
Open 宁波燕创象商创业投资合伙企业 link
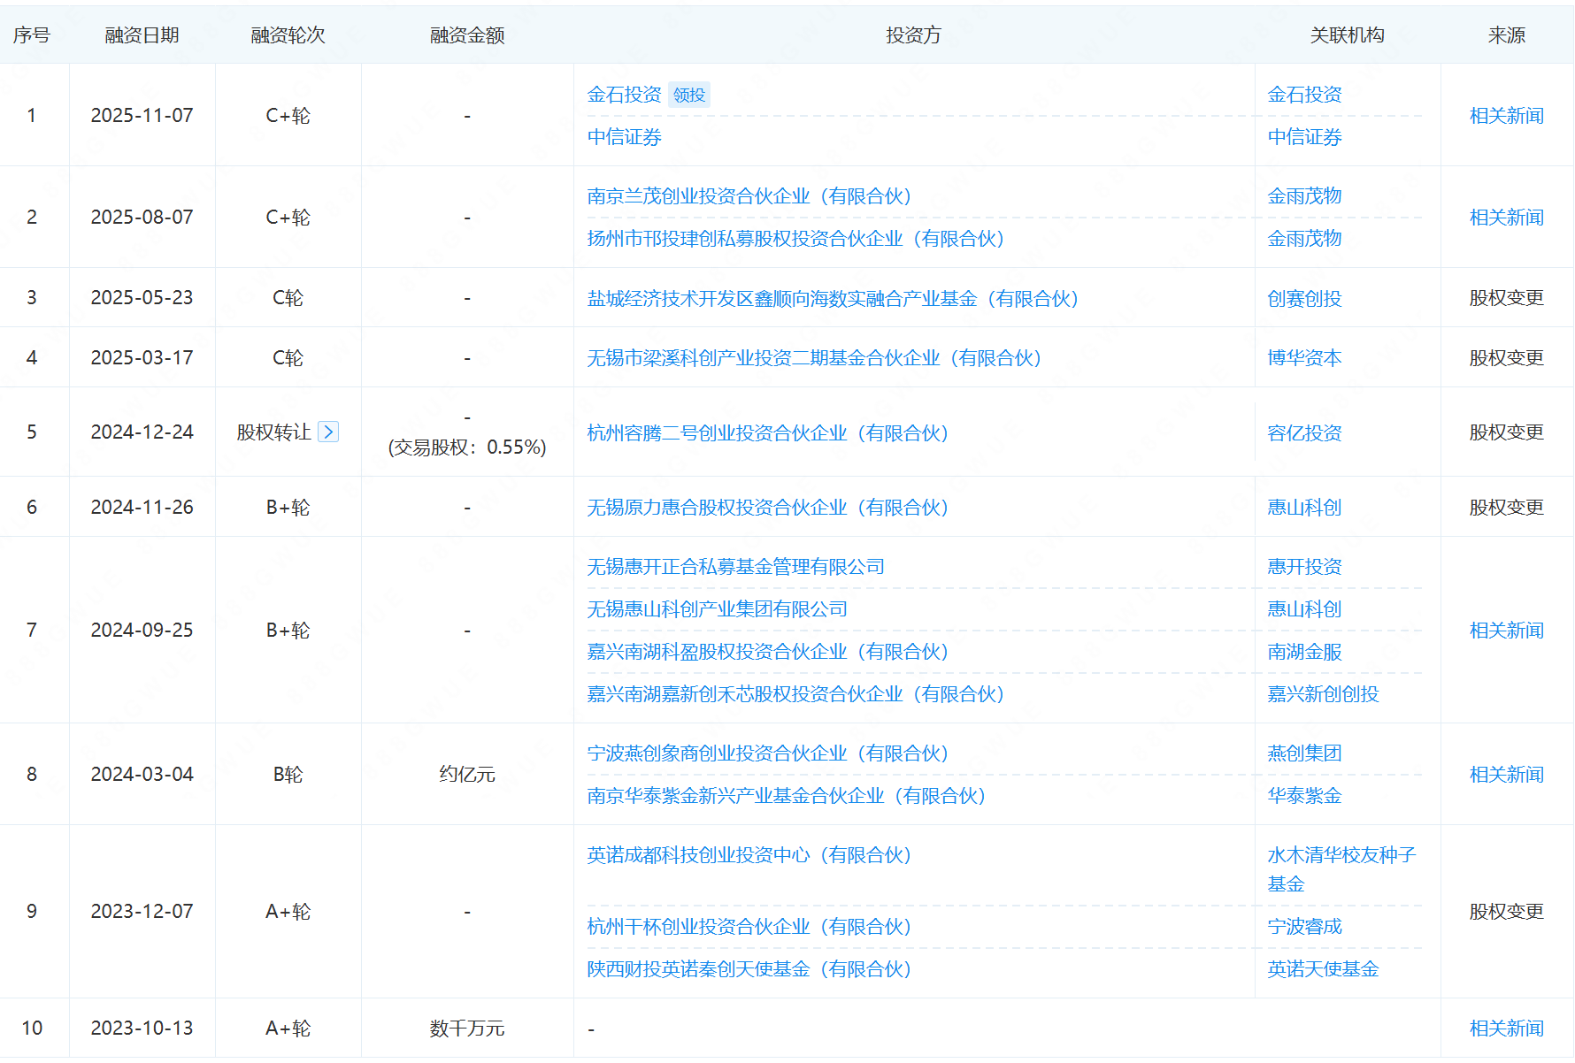tap(767, 753)
